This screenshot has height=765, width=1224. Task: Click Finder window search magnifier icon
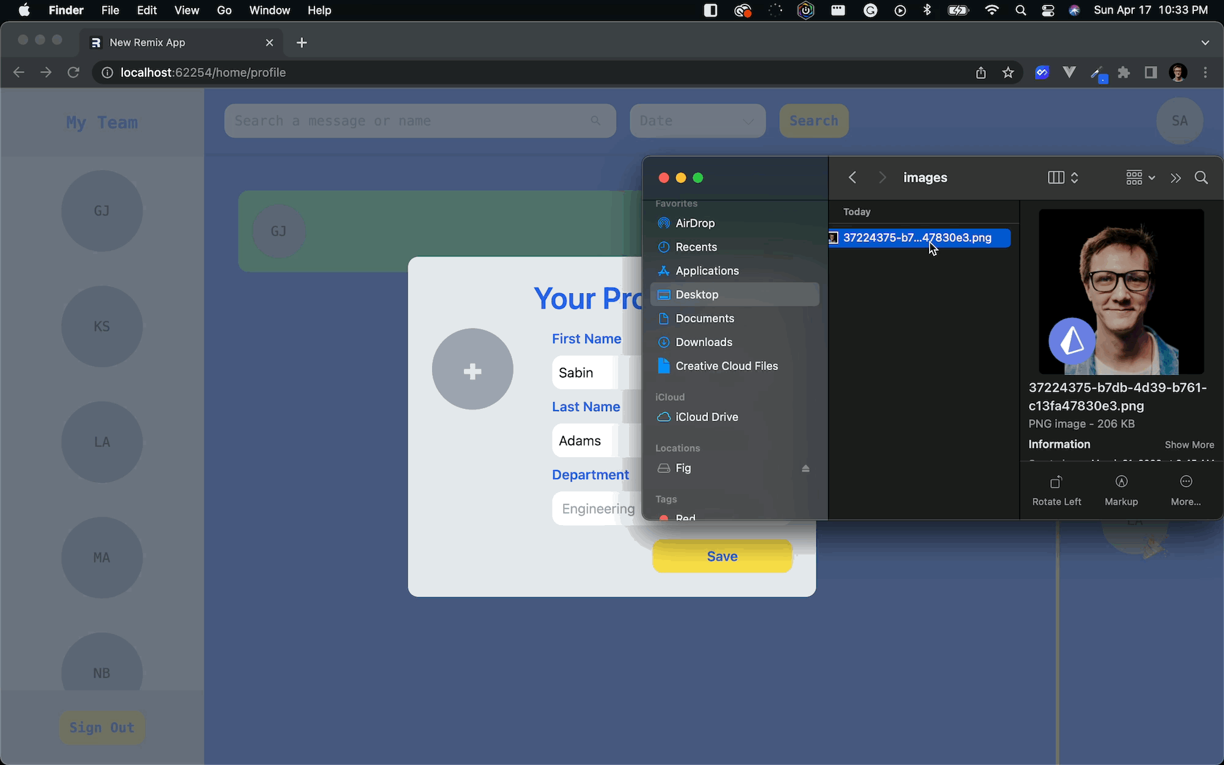click(x=1201, y=177)
